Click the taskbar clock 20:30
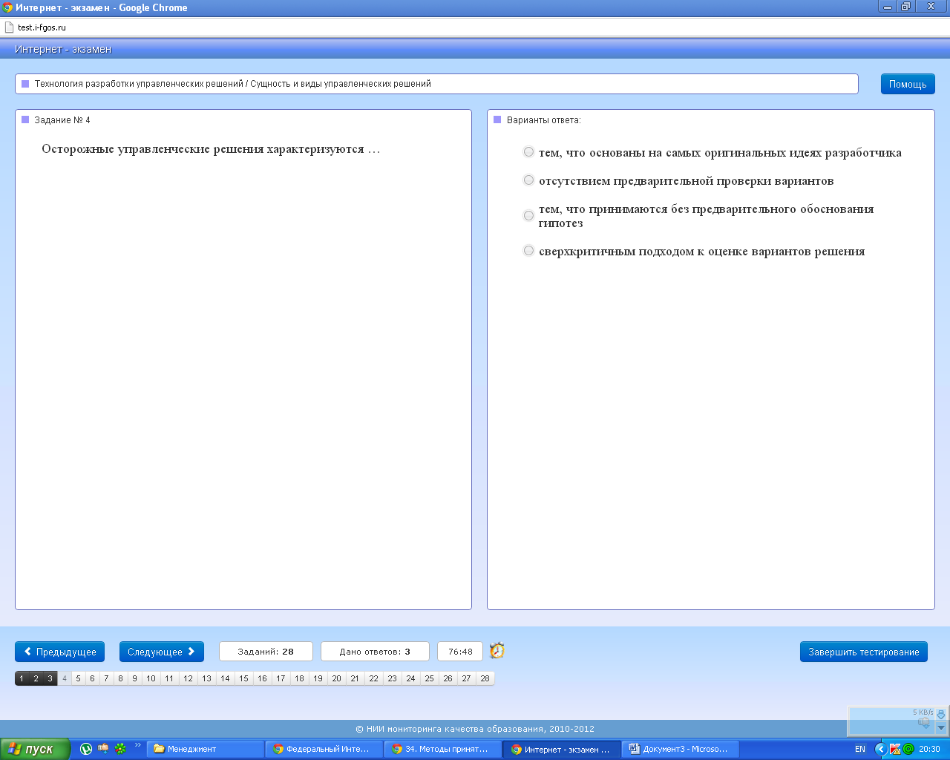Image resolution: width=950 pixels, height=760 pixels. (929, 749)
